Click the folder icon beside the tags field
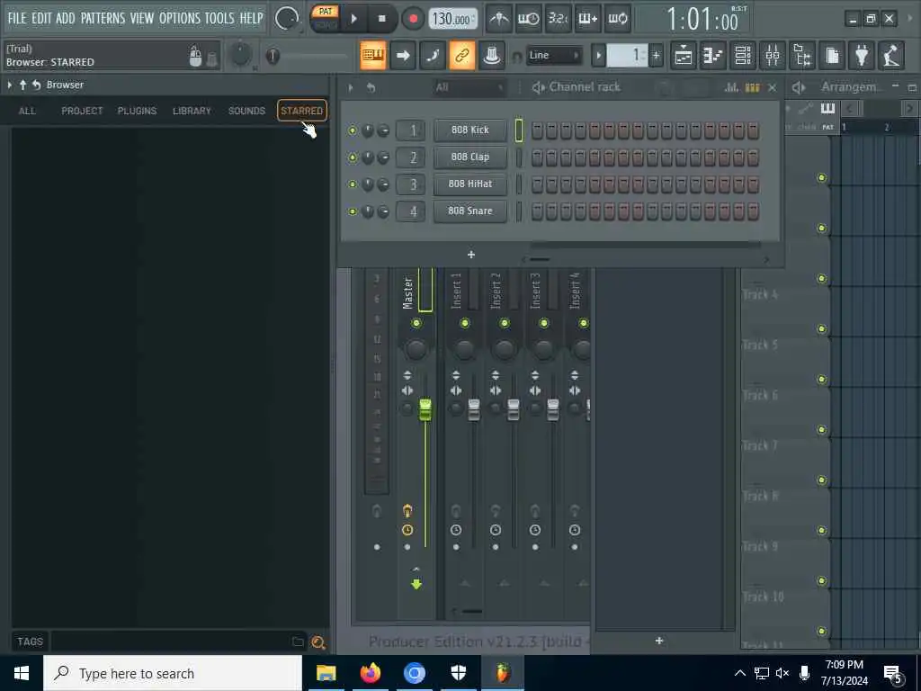Screen dimensions: 921x691 299,642
